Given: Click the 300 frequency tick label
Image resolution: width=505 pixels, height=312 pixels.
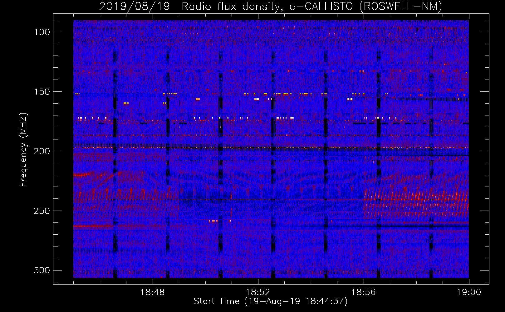Looking at the screenshot, I should 42,270.
